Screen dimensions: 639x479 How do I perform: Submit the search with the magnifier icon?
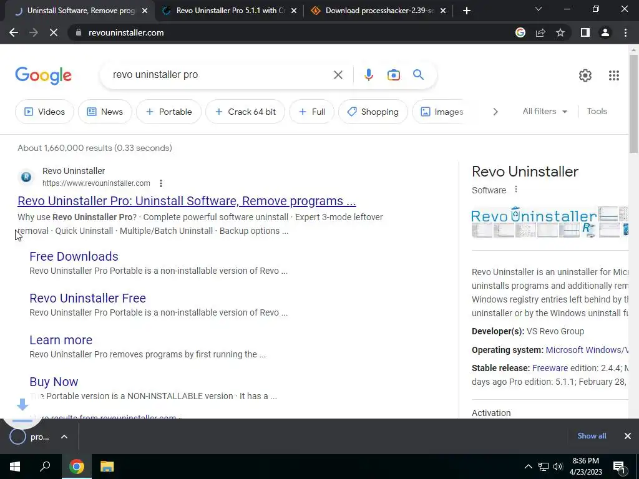[418, 75]
